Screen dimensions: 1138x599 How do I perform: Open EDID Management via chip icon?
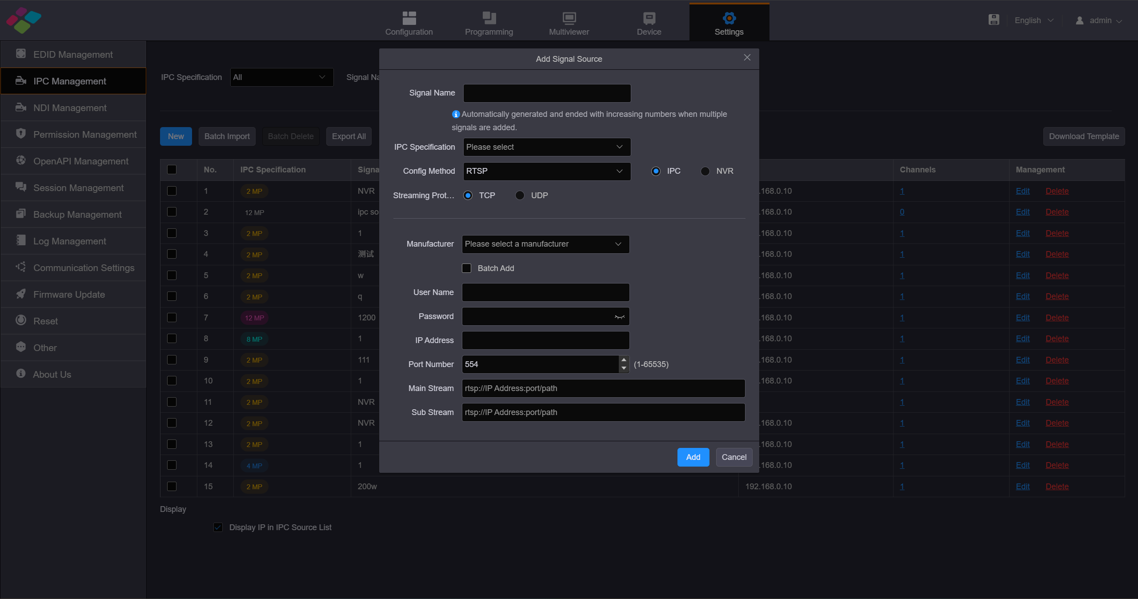(20, 54)
